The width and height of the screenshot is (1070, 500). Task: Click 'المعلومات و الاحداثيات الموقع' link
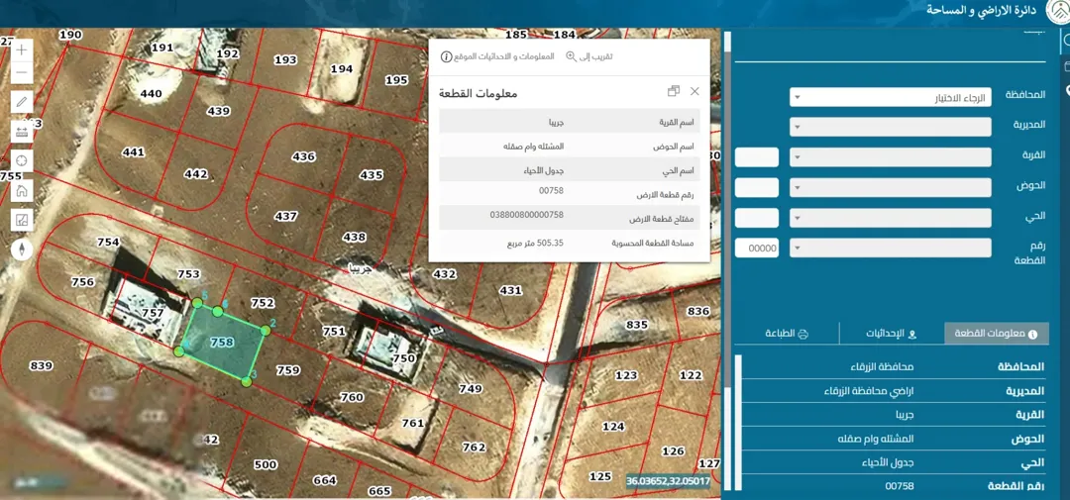coord(497,56)
